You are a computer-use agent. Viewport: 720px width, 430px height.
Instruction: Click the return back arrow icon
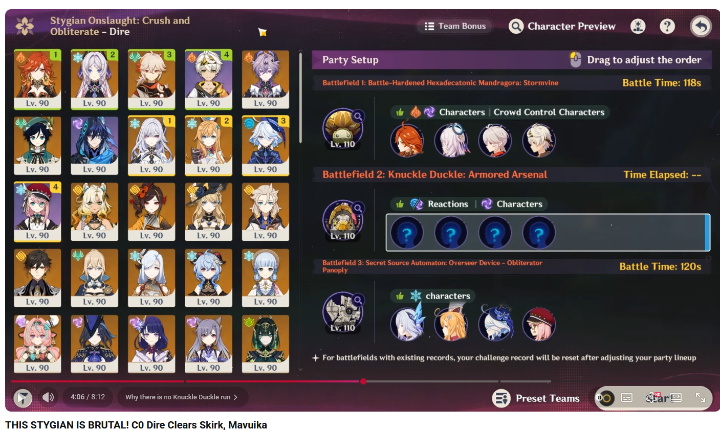[701, 27]
